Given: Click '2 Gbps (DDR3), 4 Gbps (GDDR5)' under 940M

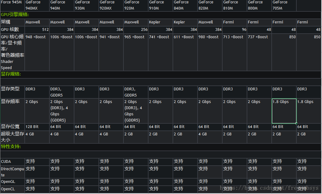Looking at the screenshot, I should pos(62,111).
